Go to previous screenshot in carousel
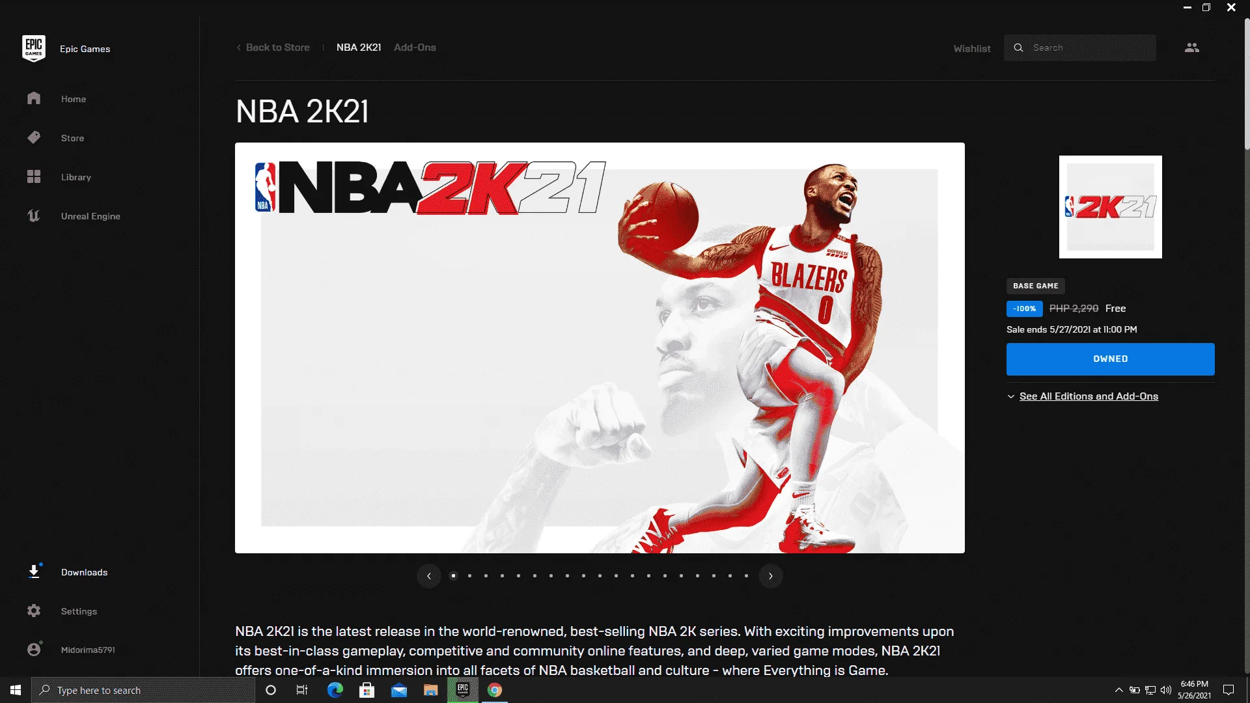This screenshot has height=703, width=1250. click(429, 575)
